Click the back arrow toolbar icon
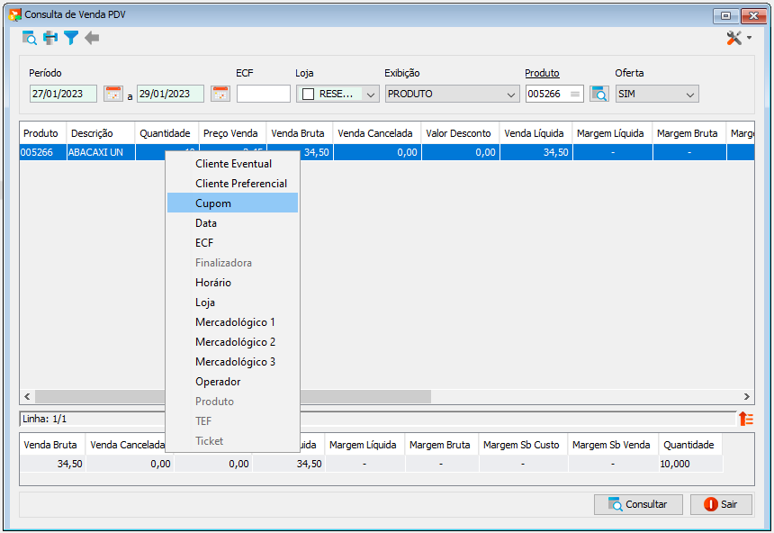 (92, 38)
